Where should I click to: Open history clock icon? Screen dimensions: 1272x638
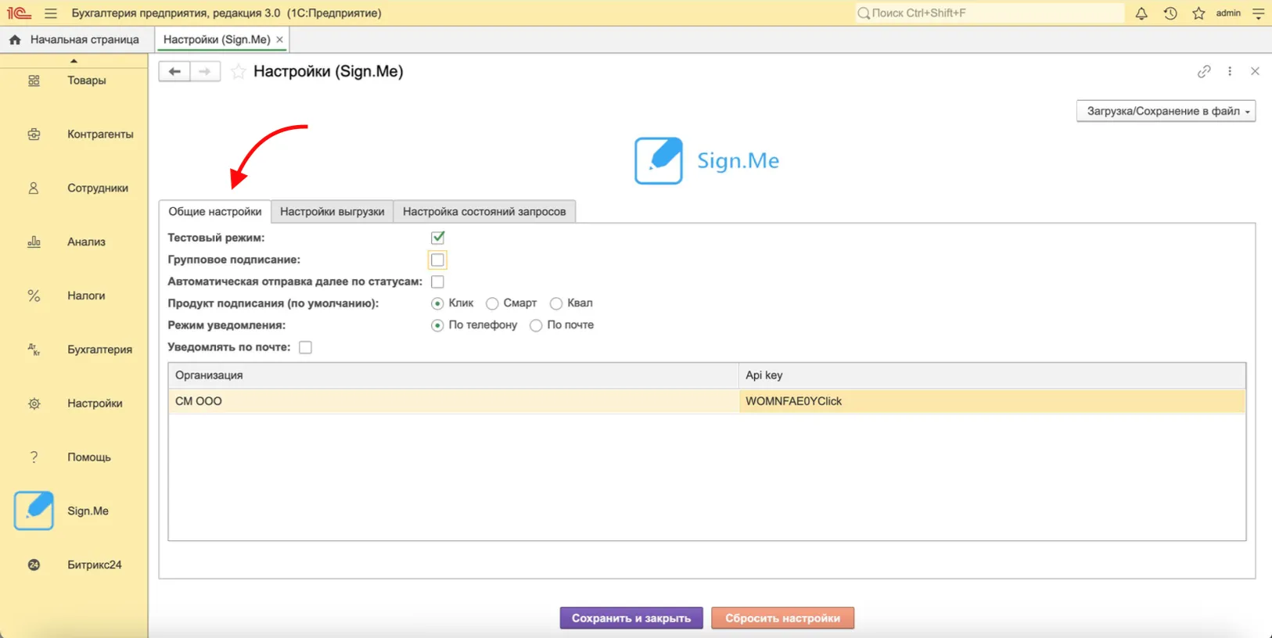tap(1170, 13)
